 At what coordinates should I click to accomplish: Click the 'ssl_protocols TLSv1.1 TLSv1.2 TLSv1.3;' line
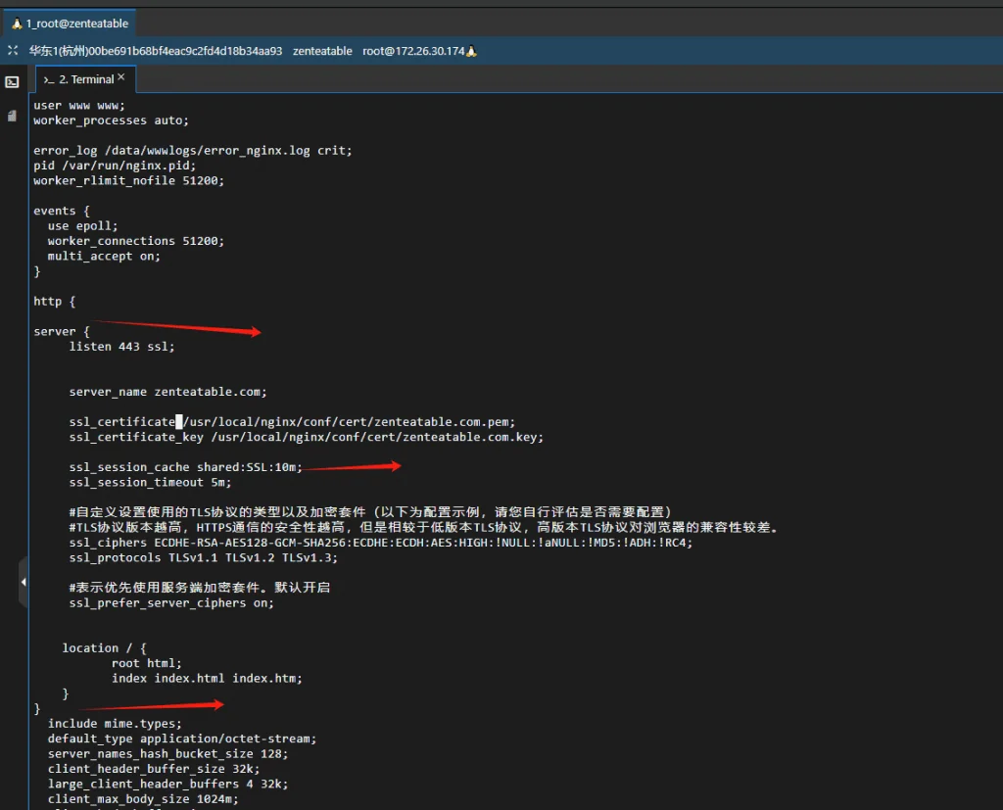pyautogui.click(x=204, y=558)
